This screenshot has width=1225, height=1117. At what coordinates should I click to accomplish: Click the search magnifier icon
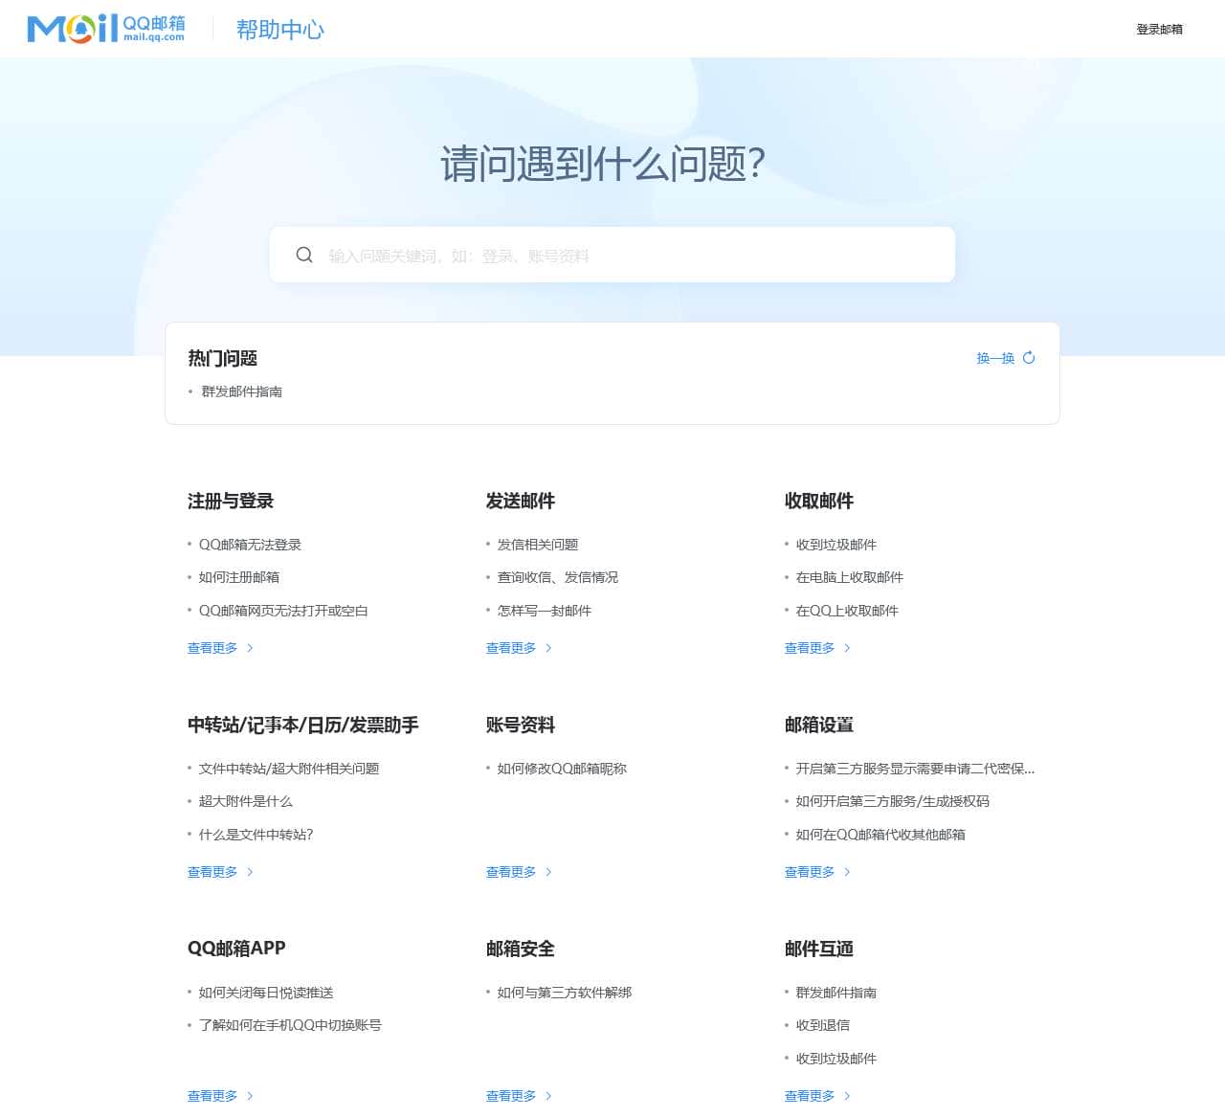pos(304,255)
